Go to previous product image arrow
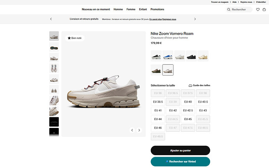 pyautogui.click(x=132, y=130)
